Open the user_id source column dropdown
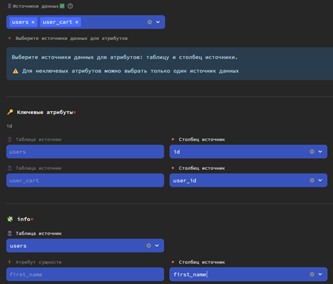The height and width of the screenshot is (284, 333). [320, 180]
